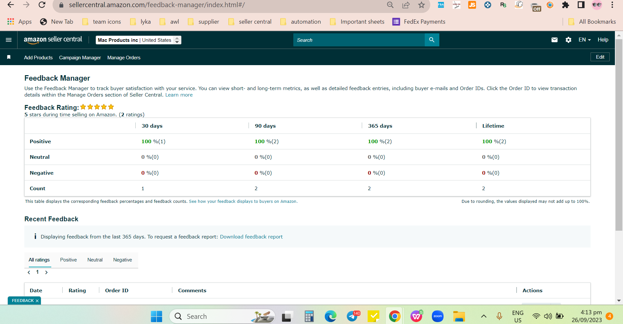Image resolution: width=623 pixels, height=324 pixels.
Task: Open FedEx Payments bookmark
Action: click(x=419, y=22)
